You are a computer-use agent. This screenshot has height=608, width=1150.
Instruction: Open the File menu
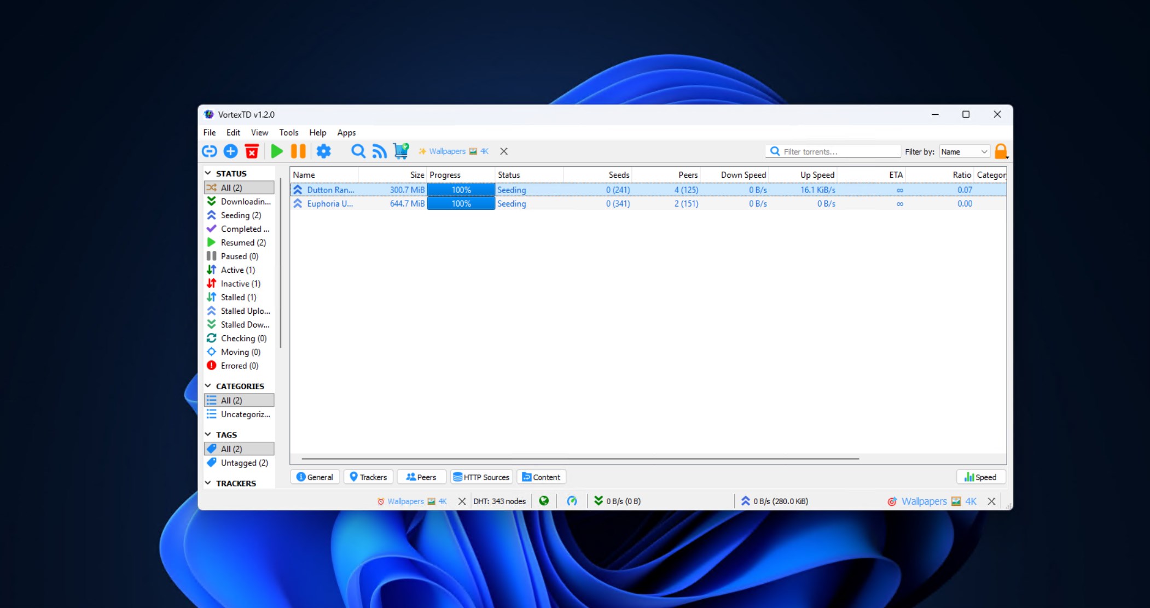tap(210, 132)
